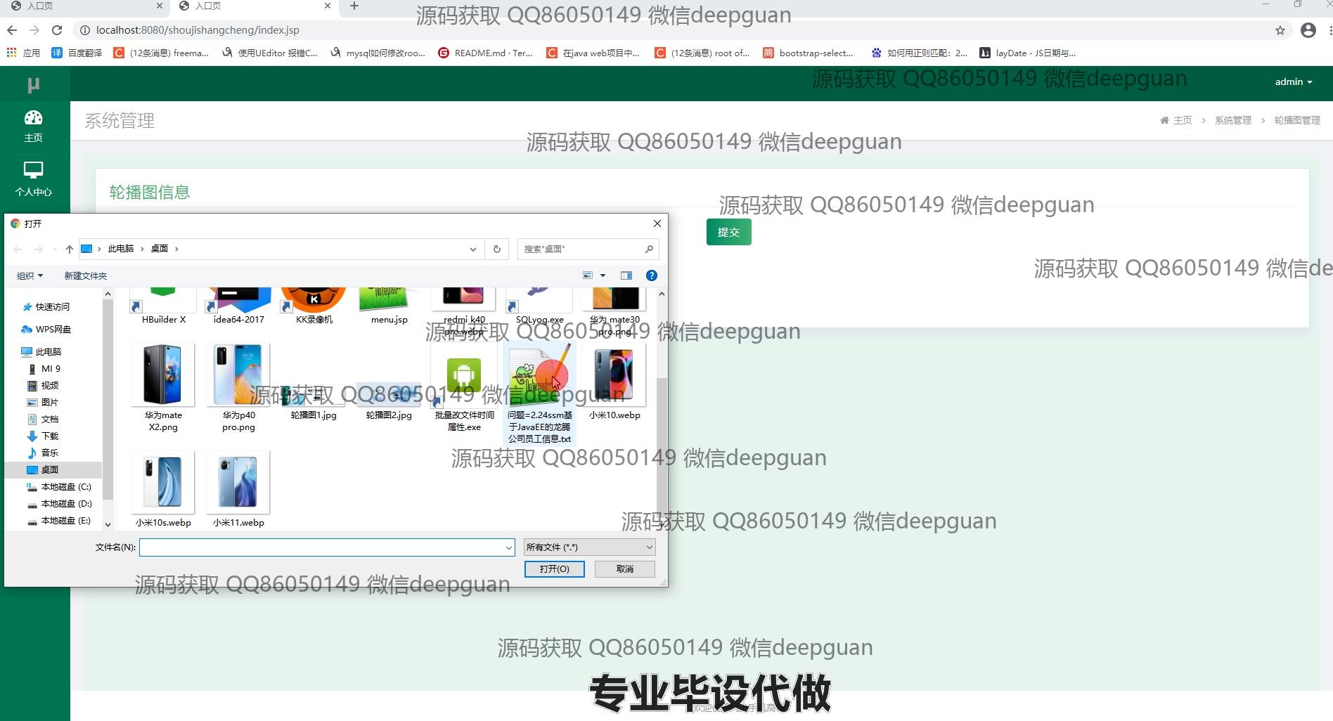Open the filename history dropdown arrow
The image size is (1333, 721).
pos(508,547)
